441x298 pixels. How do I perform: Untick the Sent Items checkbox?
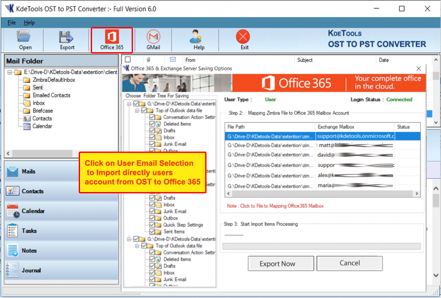pyautogui.click(x=152, y=231)
